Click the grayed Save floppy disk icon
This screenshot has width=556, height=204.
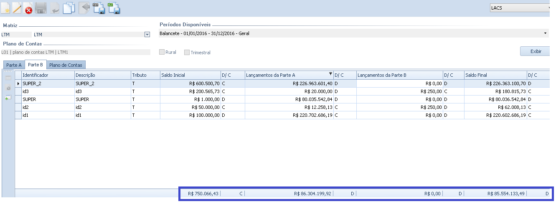[x=41, y=8]
